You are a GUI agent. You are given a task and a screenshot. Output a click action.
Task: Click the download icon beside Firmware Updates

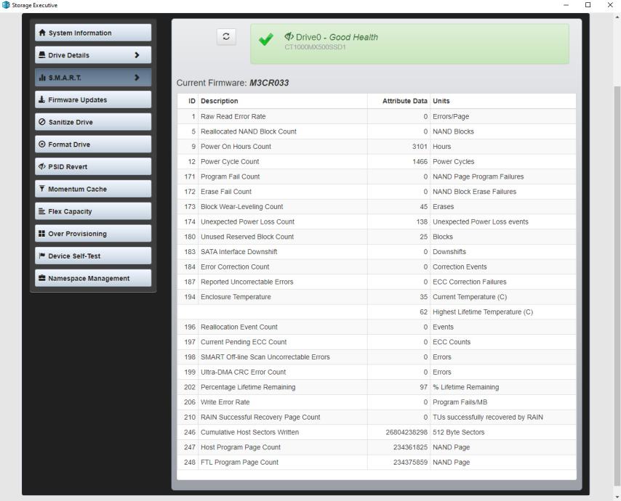click(41, 99)
